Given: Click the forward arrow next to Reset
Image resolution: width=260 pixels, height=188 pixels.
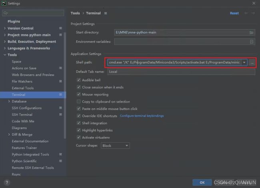Looking at the screenshot, I should click(253, 13).
